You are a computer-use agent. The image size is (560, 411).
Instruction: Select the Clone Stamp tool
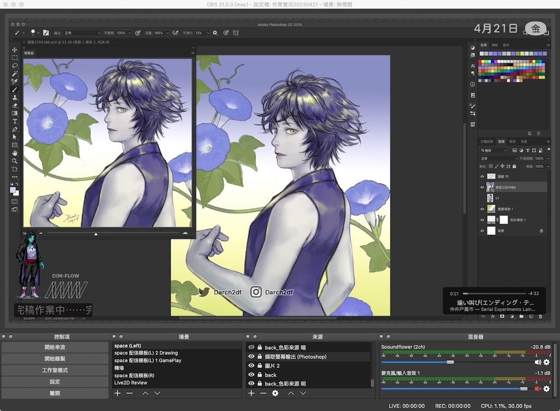(x=15, y=97)
